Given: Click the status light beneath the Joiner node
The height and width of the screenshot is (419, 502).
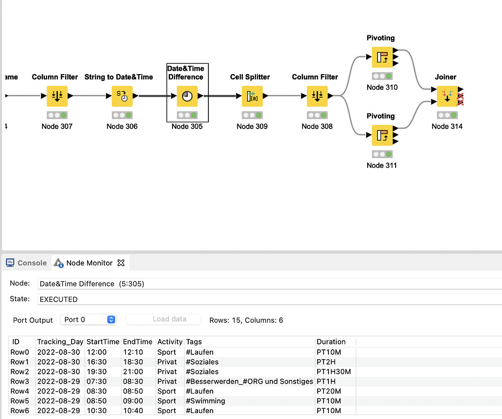Looking at the screenshot, I should click(448, 115).
